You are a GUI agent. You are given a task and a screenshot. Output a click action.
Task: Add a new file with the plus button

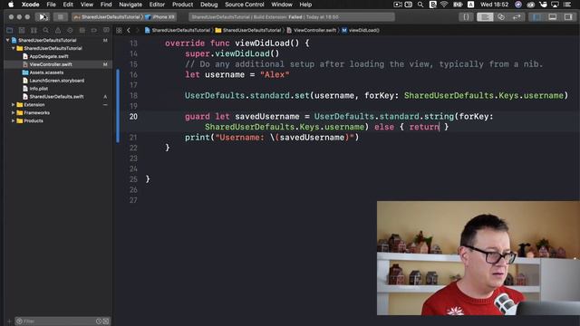9,321
